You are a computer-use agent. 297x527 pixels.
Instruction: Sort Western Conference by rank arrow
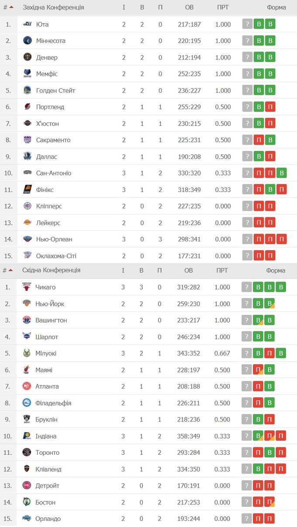[x=11, y=7]
